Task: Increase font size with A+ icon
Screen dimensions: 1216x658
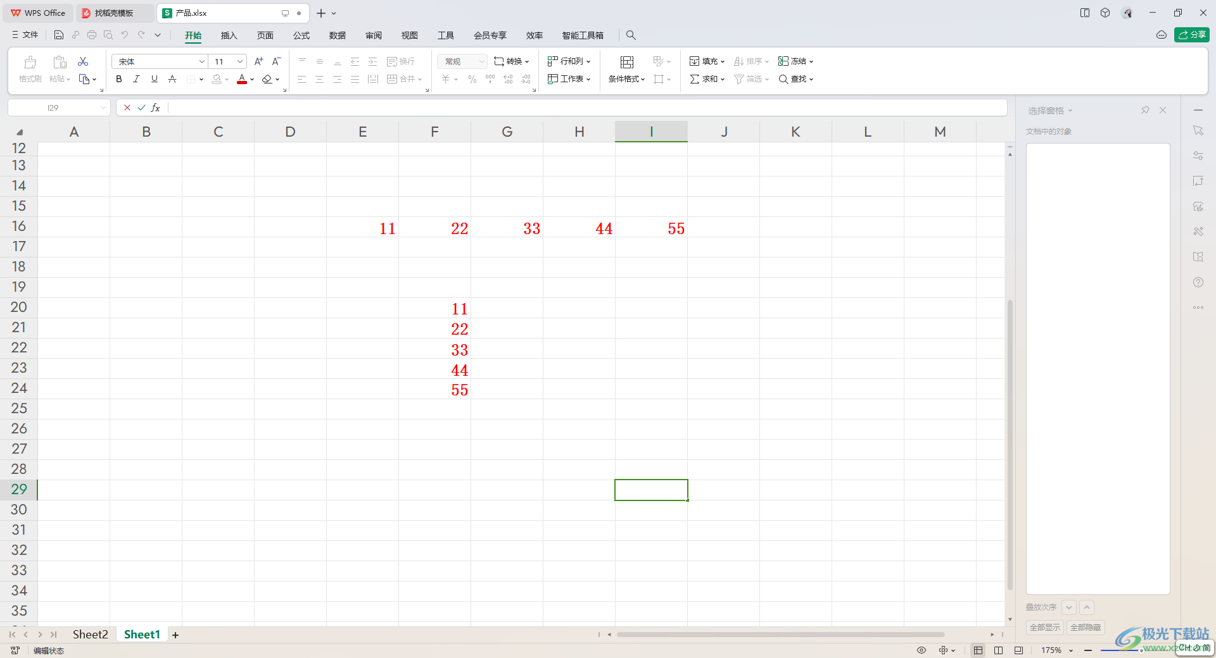Action: [x=258, y=61]
